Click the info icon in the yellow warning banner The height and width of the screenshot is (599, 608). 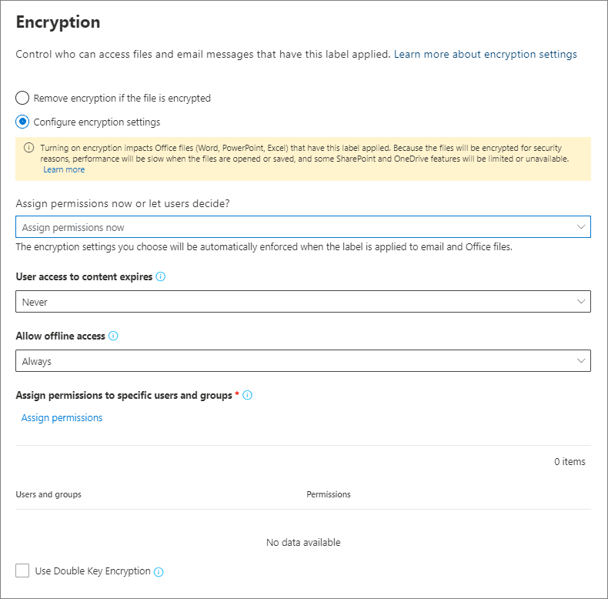pos(29,148)
